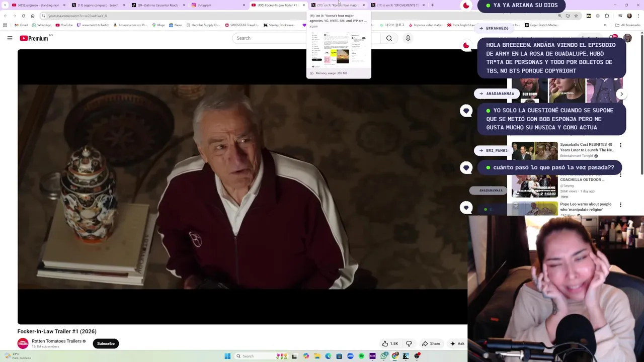Viewport: 644px width, 362px height.
Task: Dislike the video with thumbs down
Action: click(x=409, y=343)
